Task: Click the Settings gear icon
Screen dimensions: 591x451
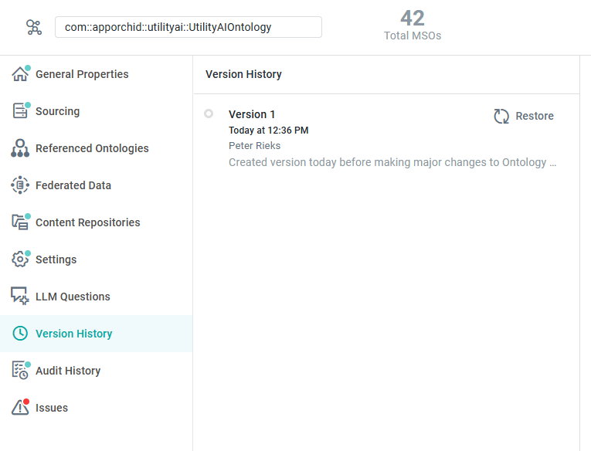Action: point(20,259)
